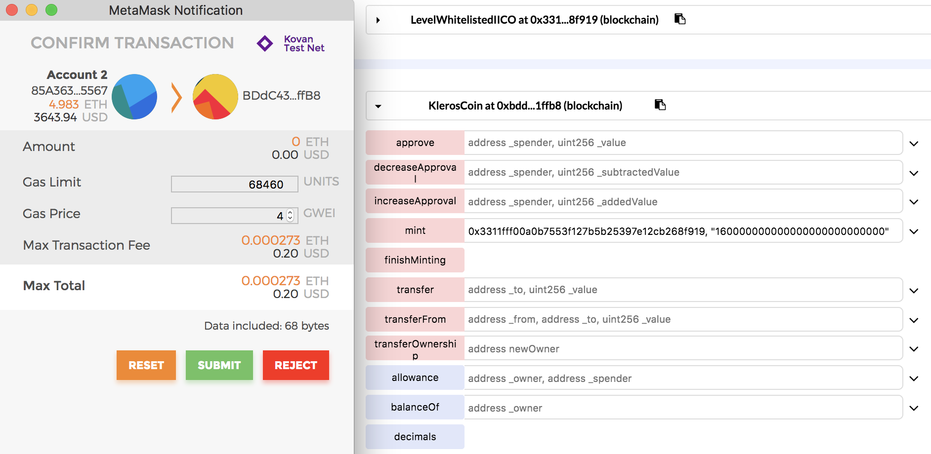Viewport: 931px width, 454px height.
Task: Expand allowance function parameters
Action: click(914, 378)
